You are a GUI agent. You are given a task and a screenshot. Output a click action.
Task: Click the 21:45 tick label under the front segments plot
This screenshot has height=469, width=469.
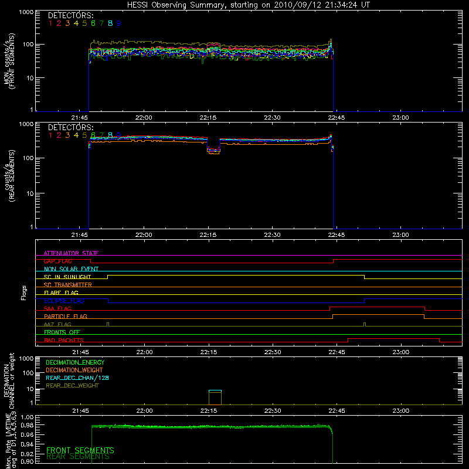click(x=80, y=118)
